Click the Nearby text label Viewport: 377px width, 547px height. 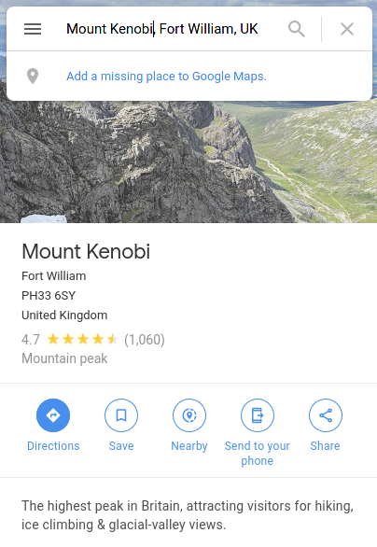click(189, 446)
